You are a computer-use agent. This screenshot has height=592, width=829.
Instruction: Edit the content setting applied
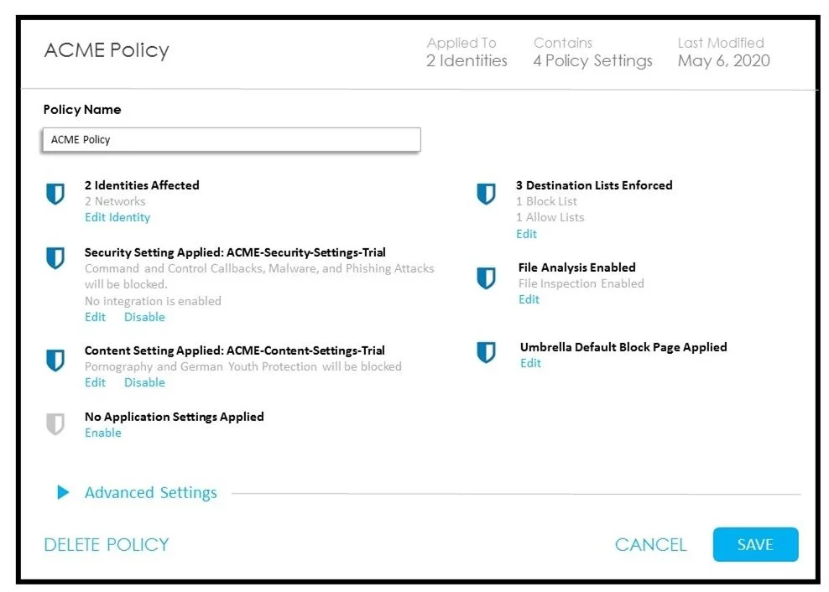95,382
